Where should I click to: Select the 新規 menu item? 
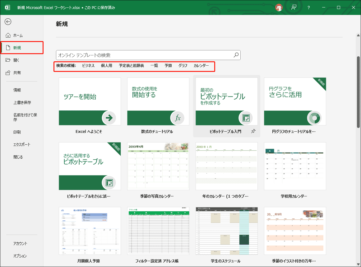pyautogui.click(x=22, y=48)
